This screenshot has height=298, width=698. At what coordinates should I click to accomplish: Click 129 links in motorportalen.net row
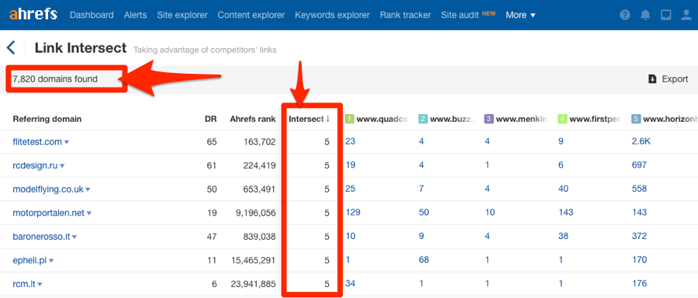(353, 213)
